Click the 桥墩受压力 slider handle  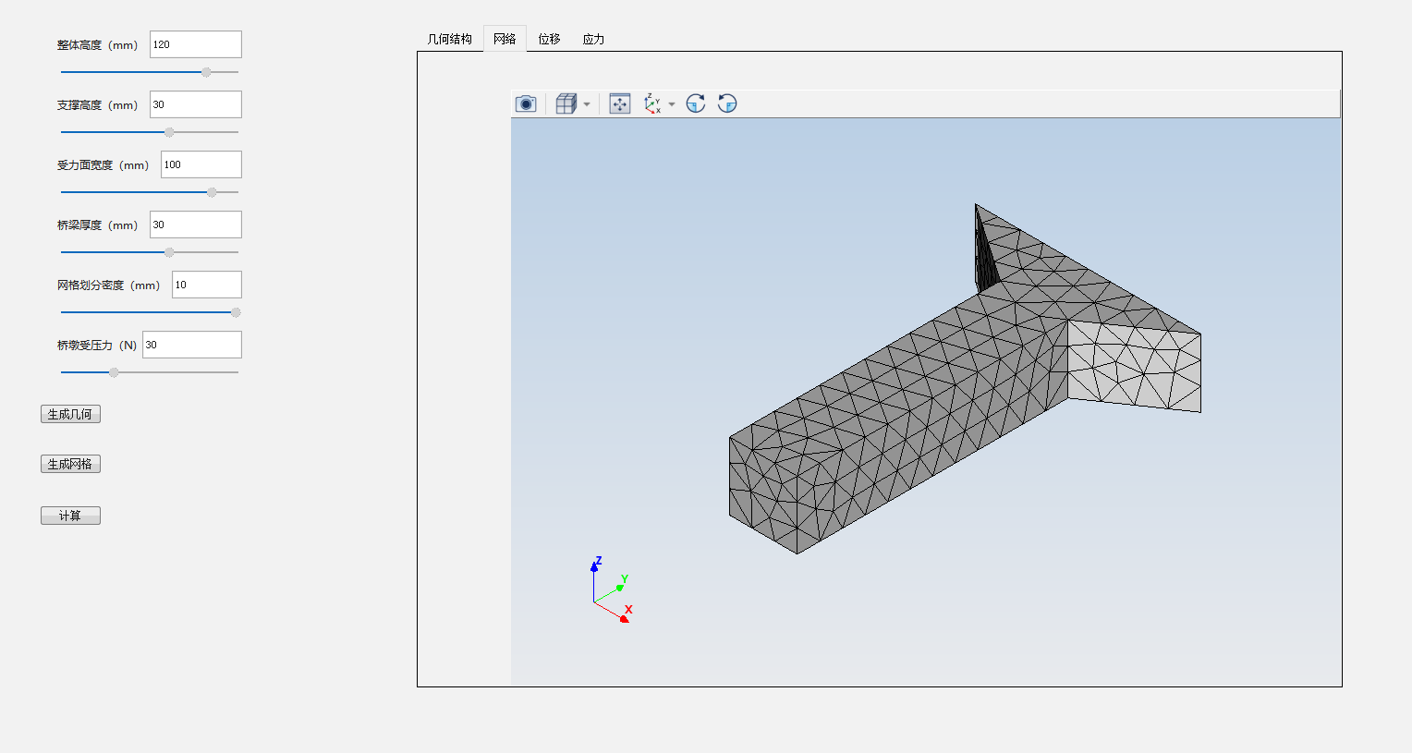point(114,372)
